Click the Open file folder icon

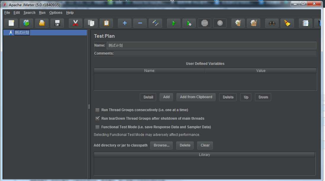coord(42,23)
